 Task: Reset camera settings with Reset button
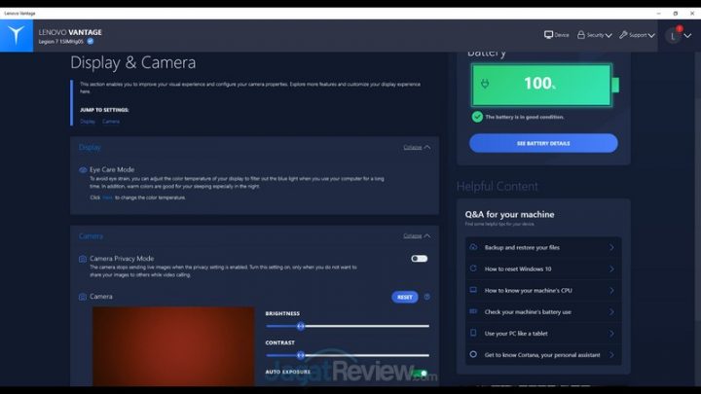(404, 297)
